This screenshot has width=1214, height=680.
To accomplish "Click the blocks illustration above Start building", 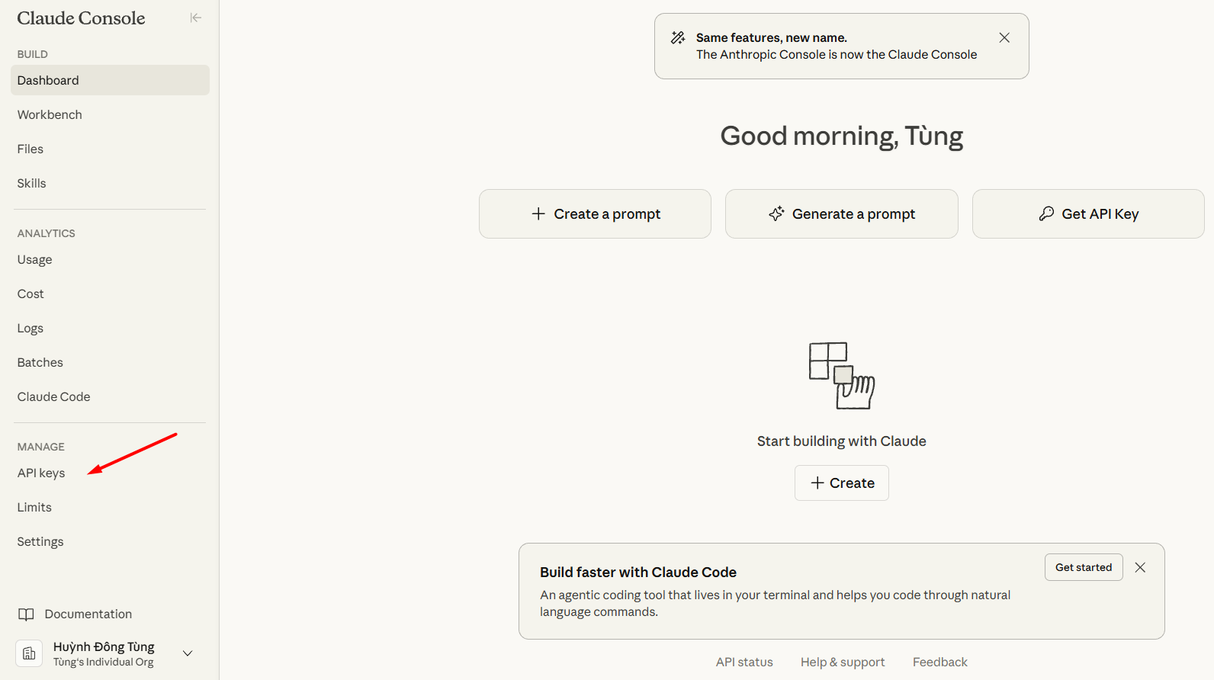I will (x=841, y=376).
